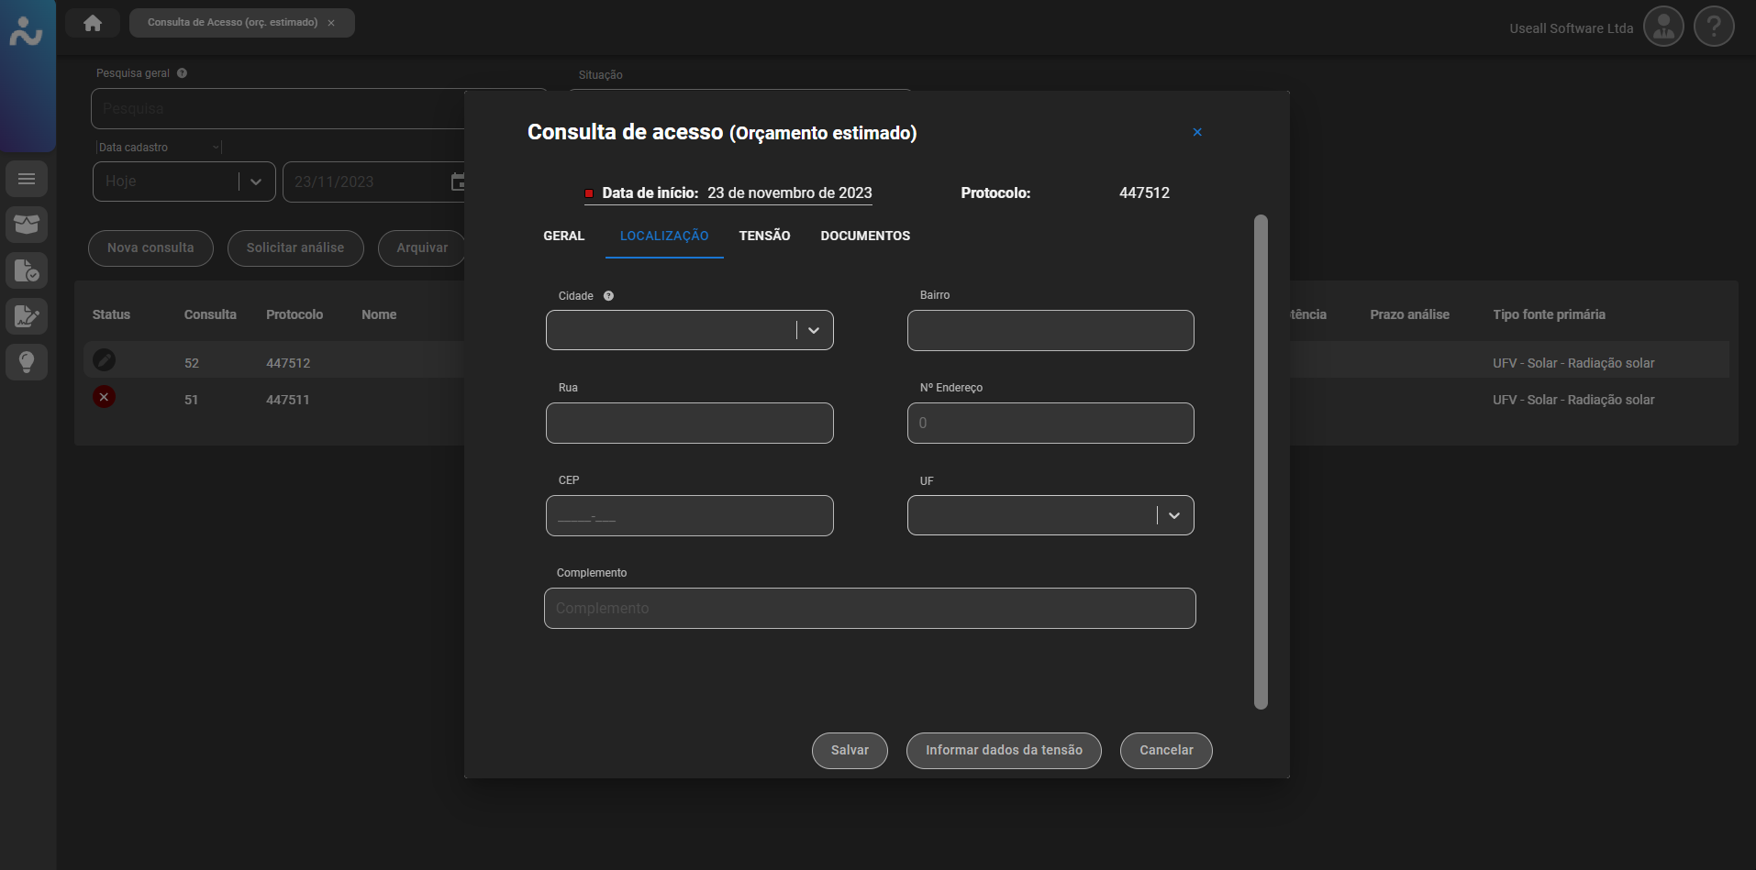
Task: Switch to the TENSÃO tab
Action: point(764,236)
